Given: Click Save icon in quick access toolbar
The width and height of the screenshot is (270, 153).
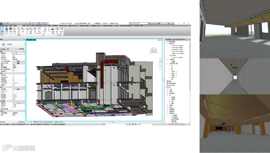Looking at the screenshot, I should coord(8,23).
